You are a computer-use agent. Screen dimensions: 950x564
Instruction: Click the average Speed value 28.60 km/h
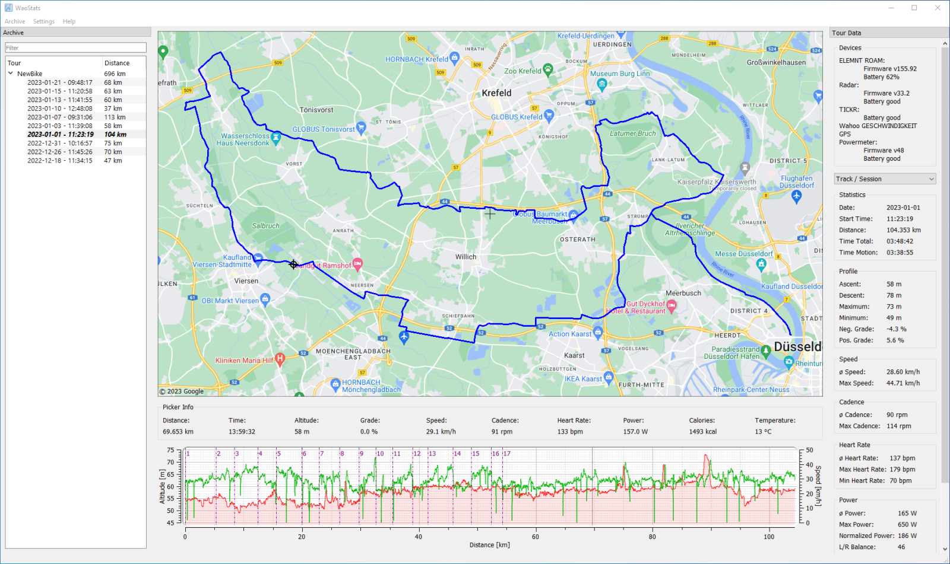pyautogui.click(x=903, y=372)
